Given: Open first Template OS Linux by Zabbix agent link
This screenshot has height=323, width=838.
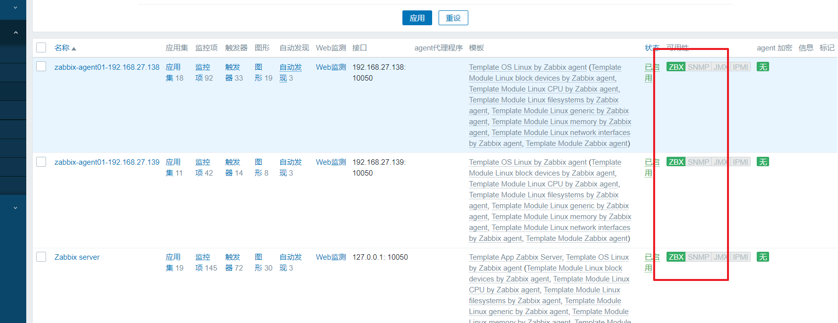Looking at the screenshot, I should (528, 67).
